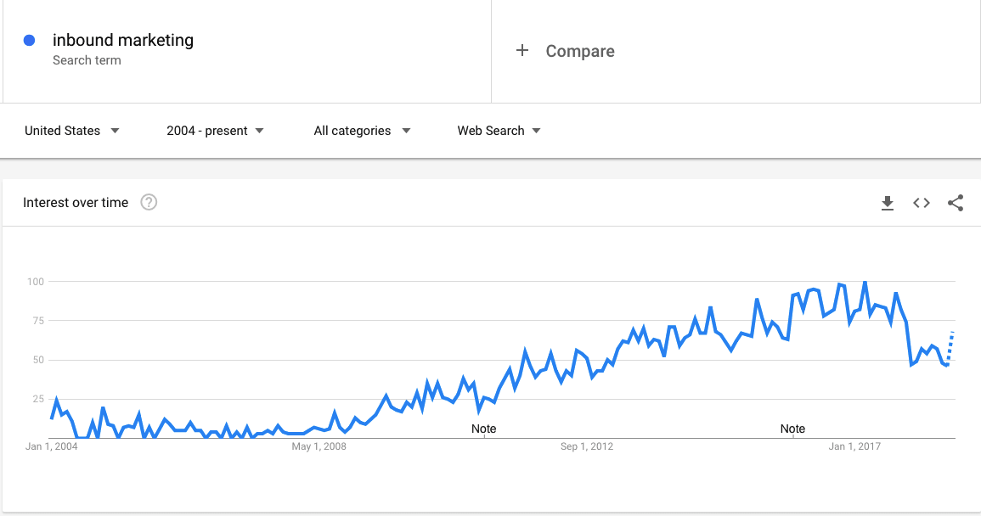
Task: Select the first Note marker on the timeline
Action: pyautogui.click(x=483, y=429)
